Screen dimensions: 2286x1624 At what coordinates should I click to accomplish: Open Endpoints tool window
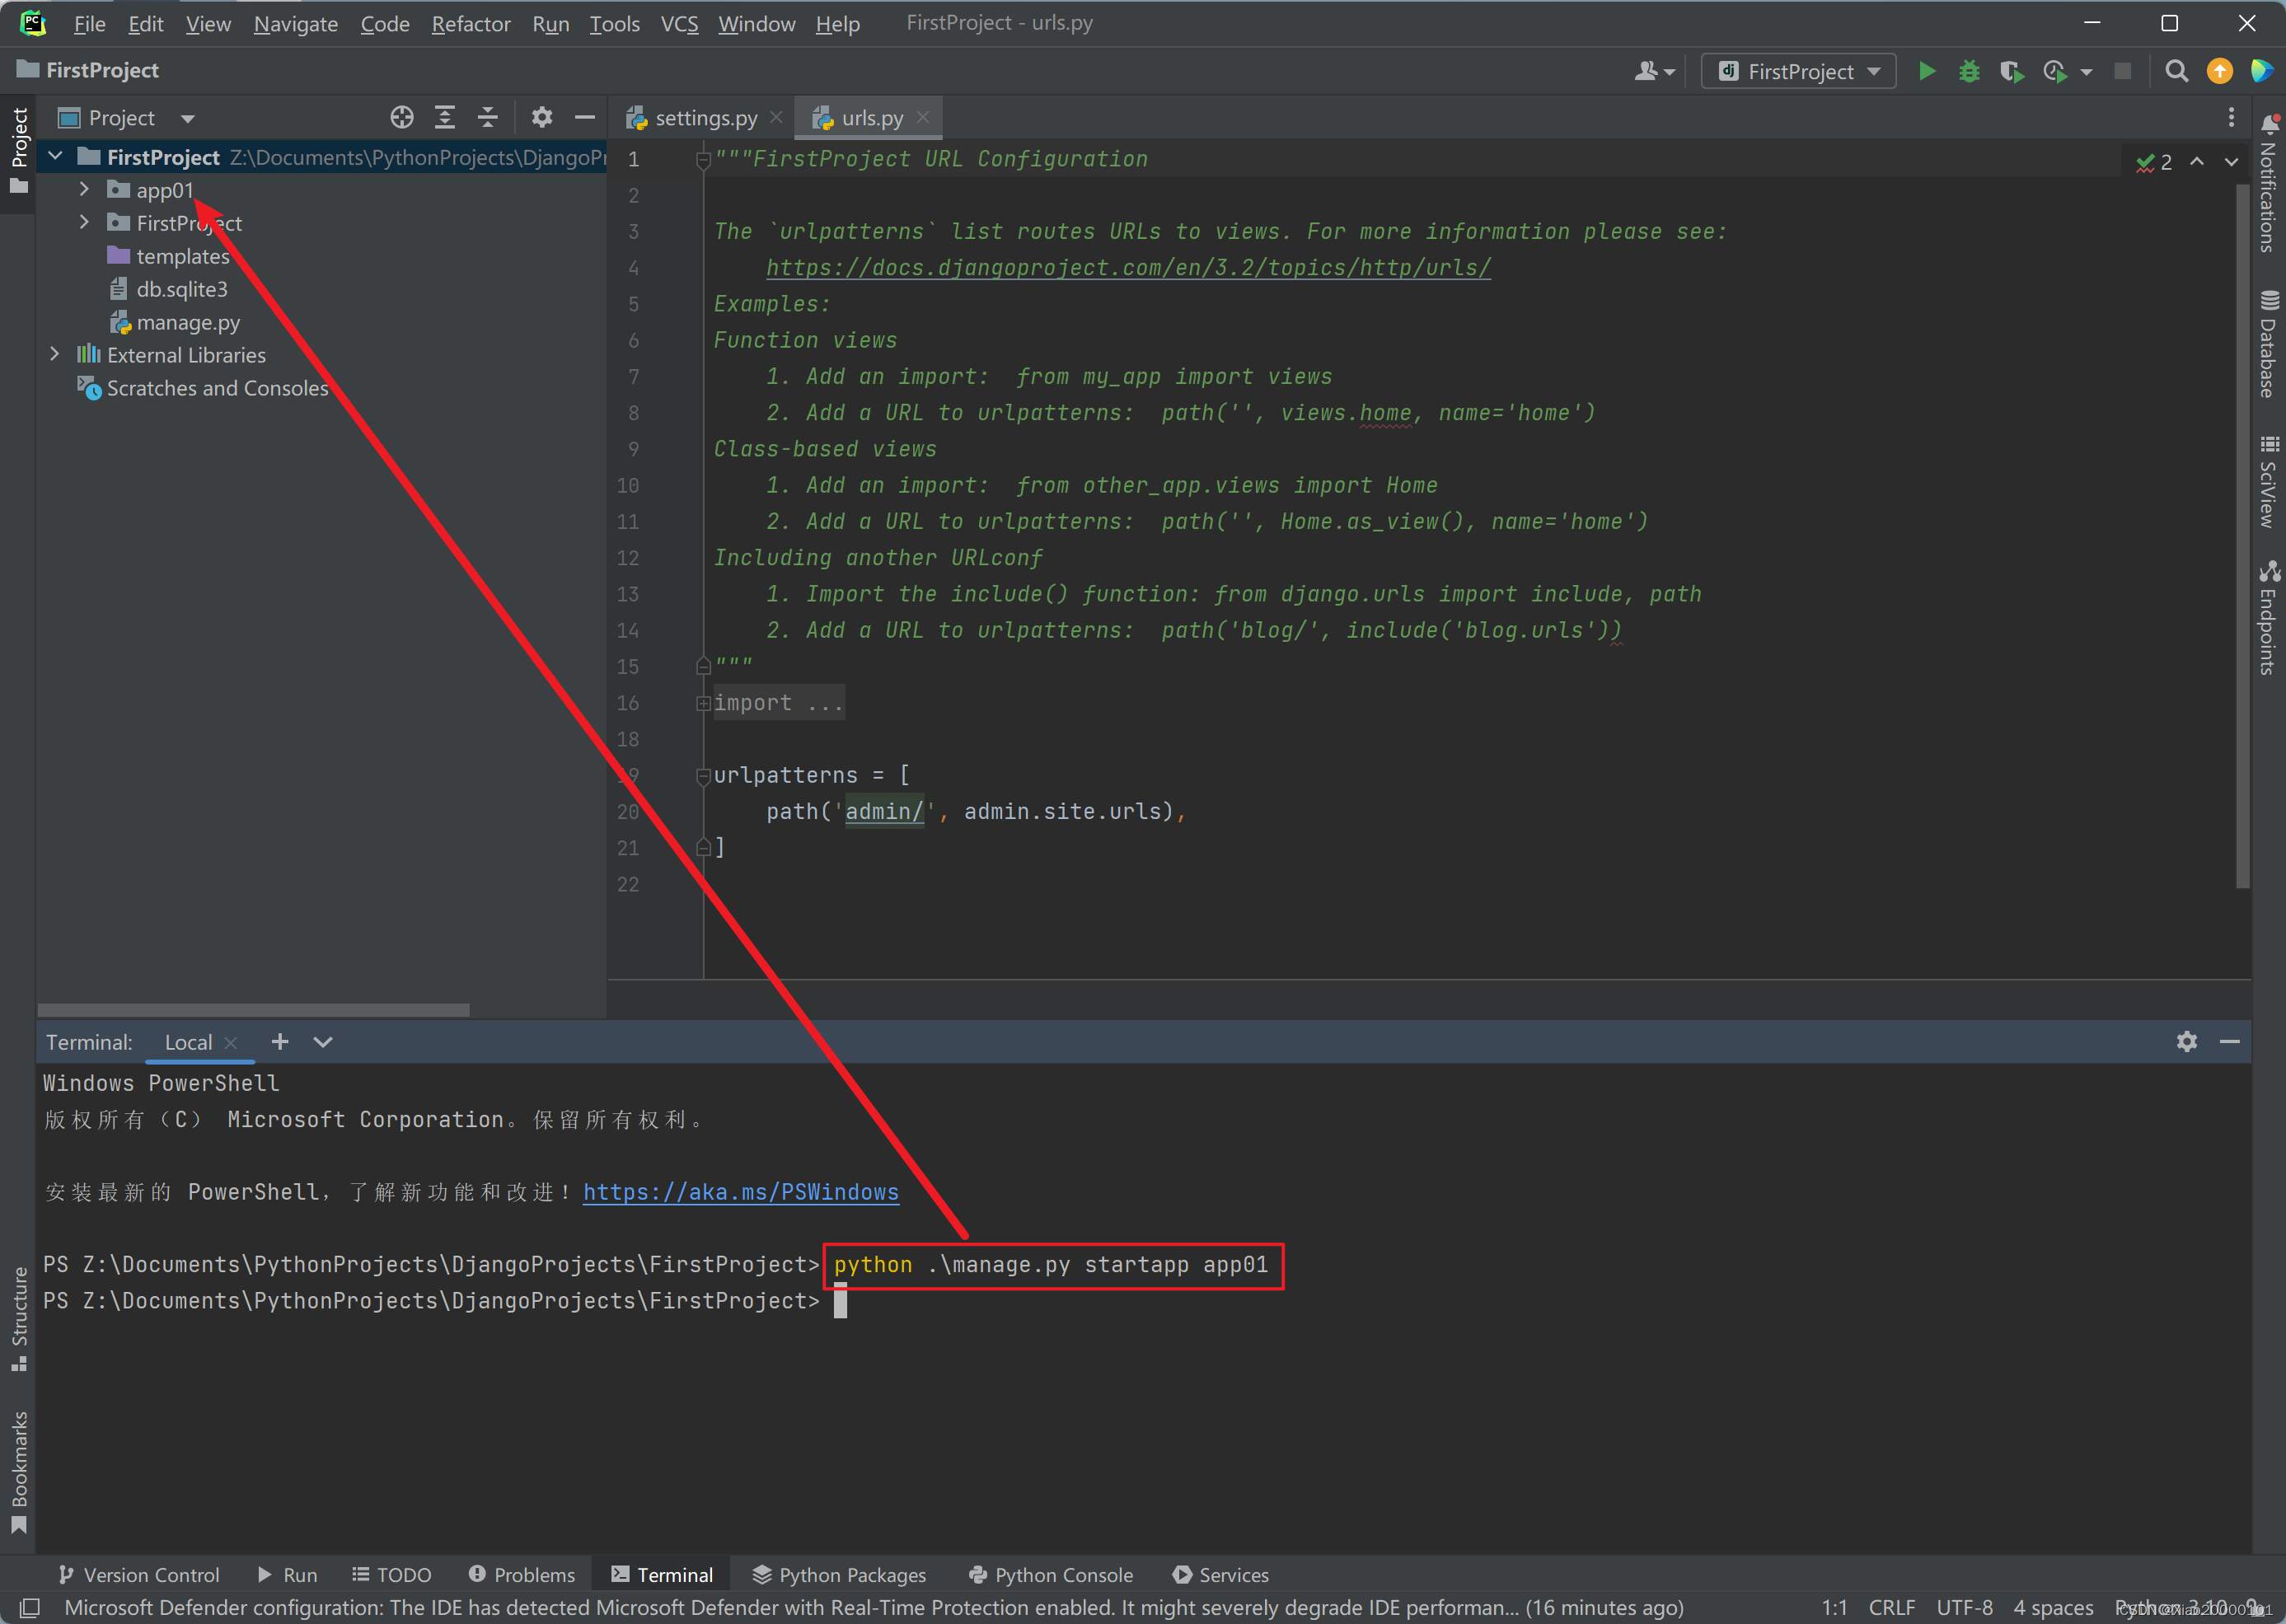[x=2268, y=618]
